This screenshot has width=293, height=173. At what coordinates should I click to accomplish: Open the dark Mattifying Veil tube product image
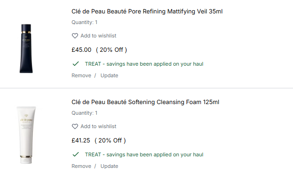pyautogui.click(x=26, y=49)
